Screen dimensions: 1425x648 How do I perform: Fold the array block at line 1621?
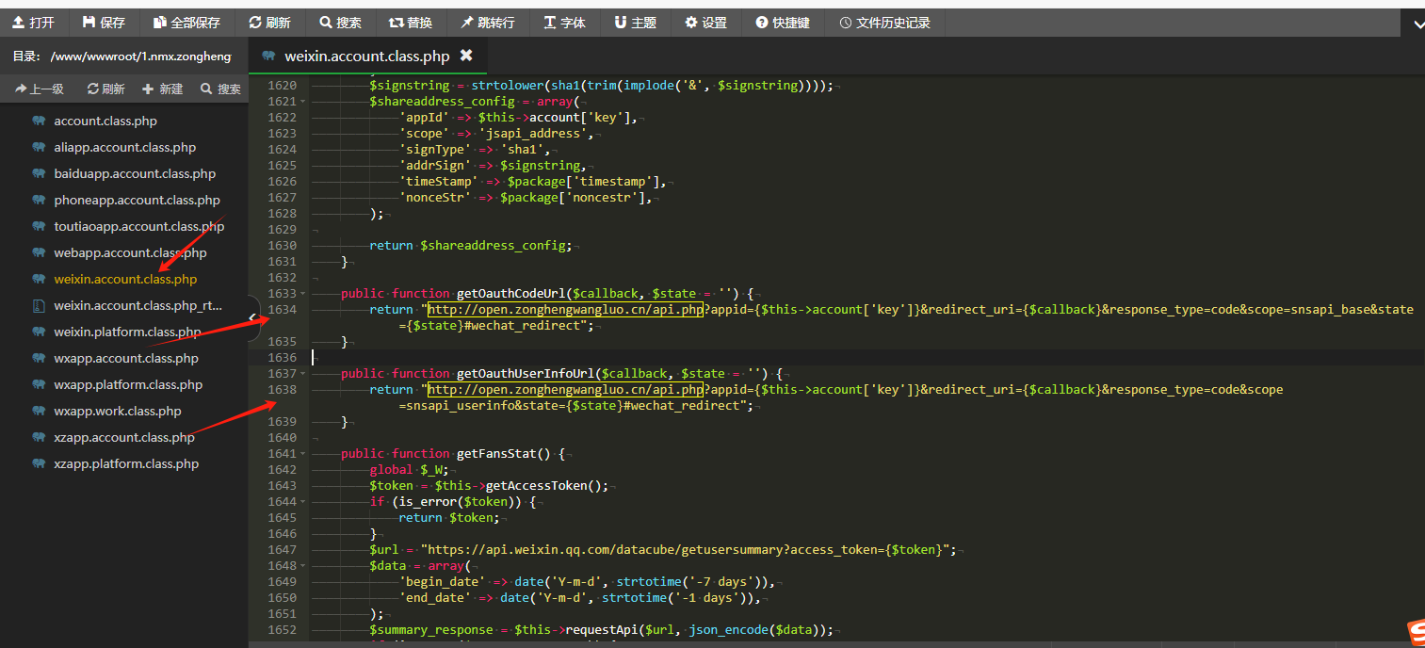(302, 101)
